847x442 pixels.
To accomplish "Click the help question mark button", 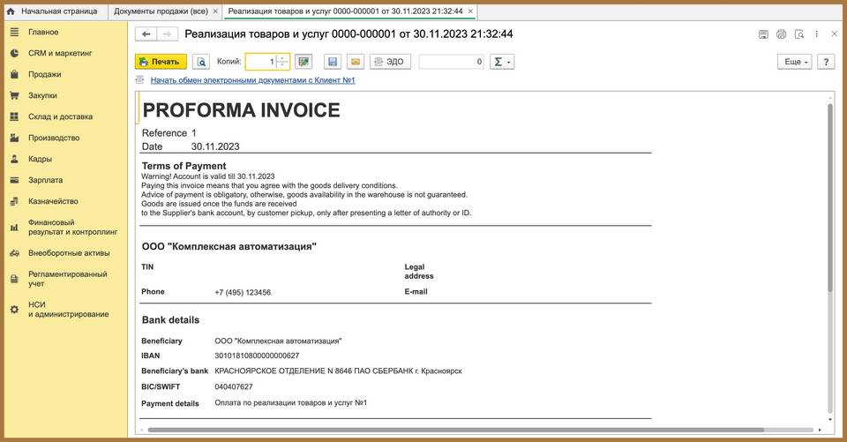I will [x=826, y=62].
